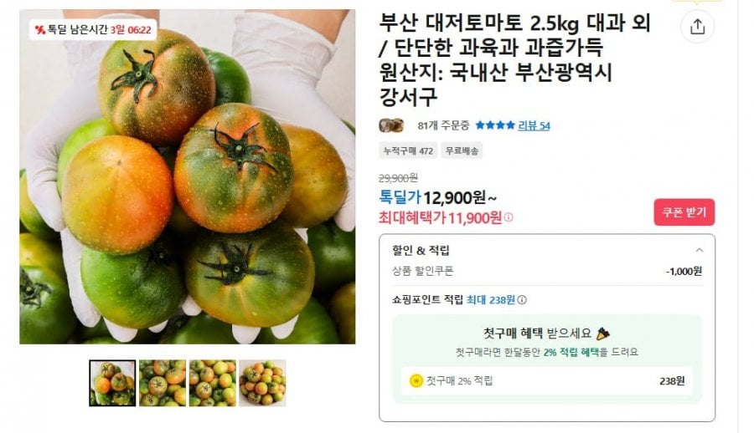Click the main tomato product image
Image resolution: width=754 pixels, height=433 pixels.
188,176
